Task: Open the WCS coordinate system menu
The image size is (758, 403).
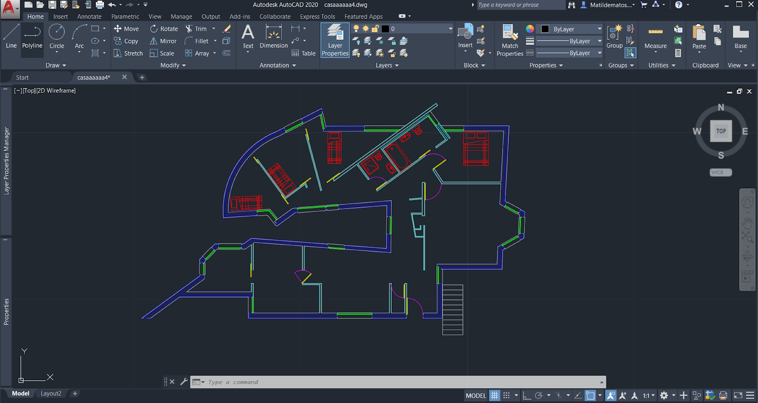Action: click(721, 172)
